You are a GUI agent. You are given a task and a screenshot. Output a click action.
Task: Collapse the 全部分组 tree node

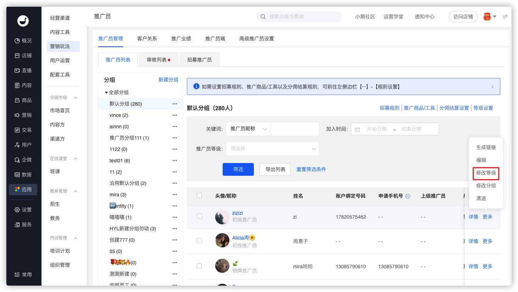pyautogui.click(x=106, y=92)
